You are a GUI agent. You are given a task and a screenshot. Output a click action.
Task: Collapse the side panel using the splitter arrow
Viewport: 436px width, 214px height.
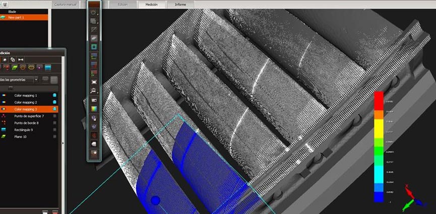(x=63, y=144)
